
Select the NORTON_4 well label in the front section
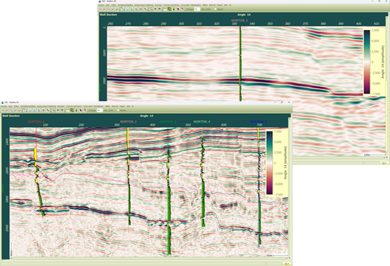click(x=201, y=122)
